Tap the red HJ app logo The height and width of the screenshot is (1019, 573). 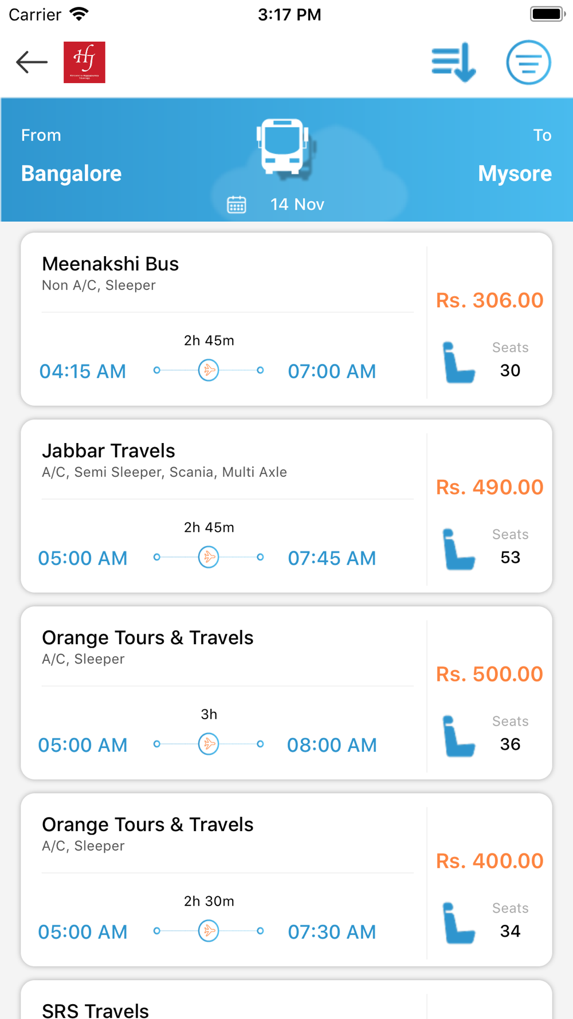pyautogui.click(x=84, y=62)
